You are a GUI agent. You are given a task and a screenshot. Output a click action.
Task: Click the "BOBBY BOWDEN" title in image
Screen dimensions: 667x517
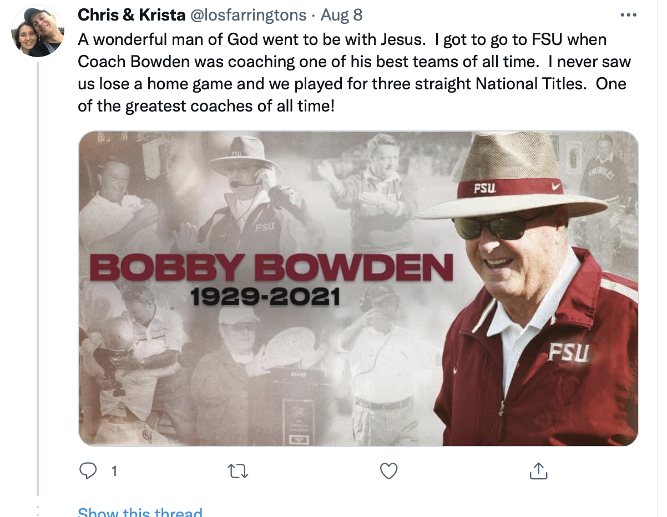coord(271,268)
